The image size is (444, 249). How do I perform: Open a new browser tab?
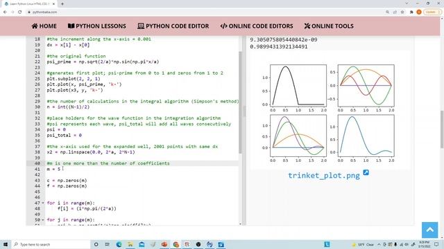[x=62, y=4]
